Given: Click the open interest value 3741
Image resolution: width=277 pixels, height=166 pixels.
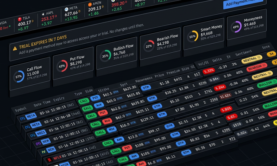Looking at the screenshot, I should 208,91.
